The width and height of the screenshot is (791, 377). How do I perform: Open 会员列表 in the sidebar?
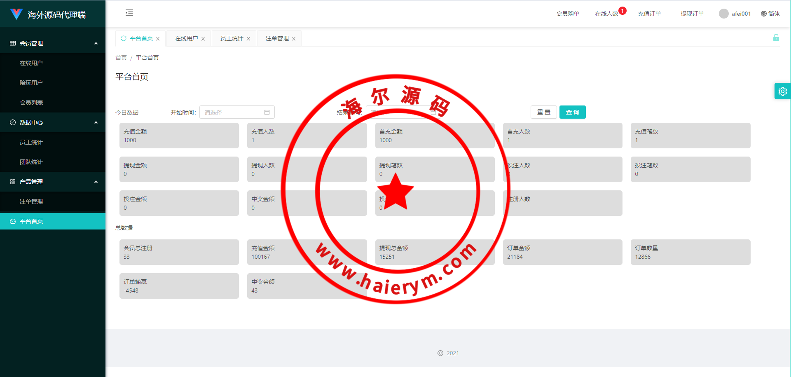click(31, 103)
